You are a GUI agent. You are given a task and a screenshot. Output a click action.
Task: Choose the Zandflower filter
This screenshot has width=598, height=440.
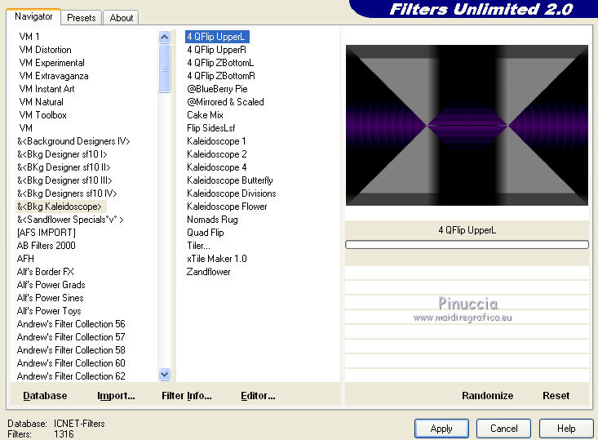click(x=208, y=272)
